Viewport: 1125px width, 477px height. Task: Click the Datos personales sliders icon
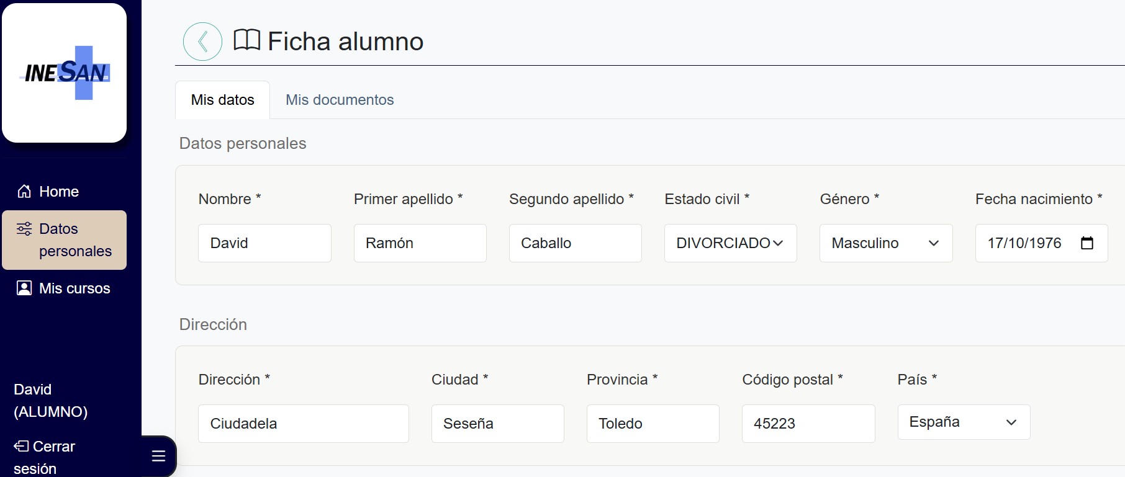24,228
